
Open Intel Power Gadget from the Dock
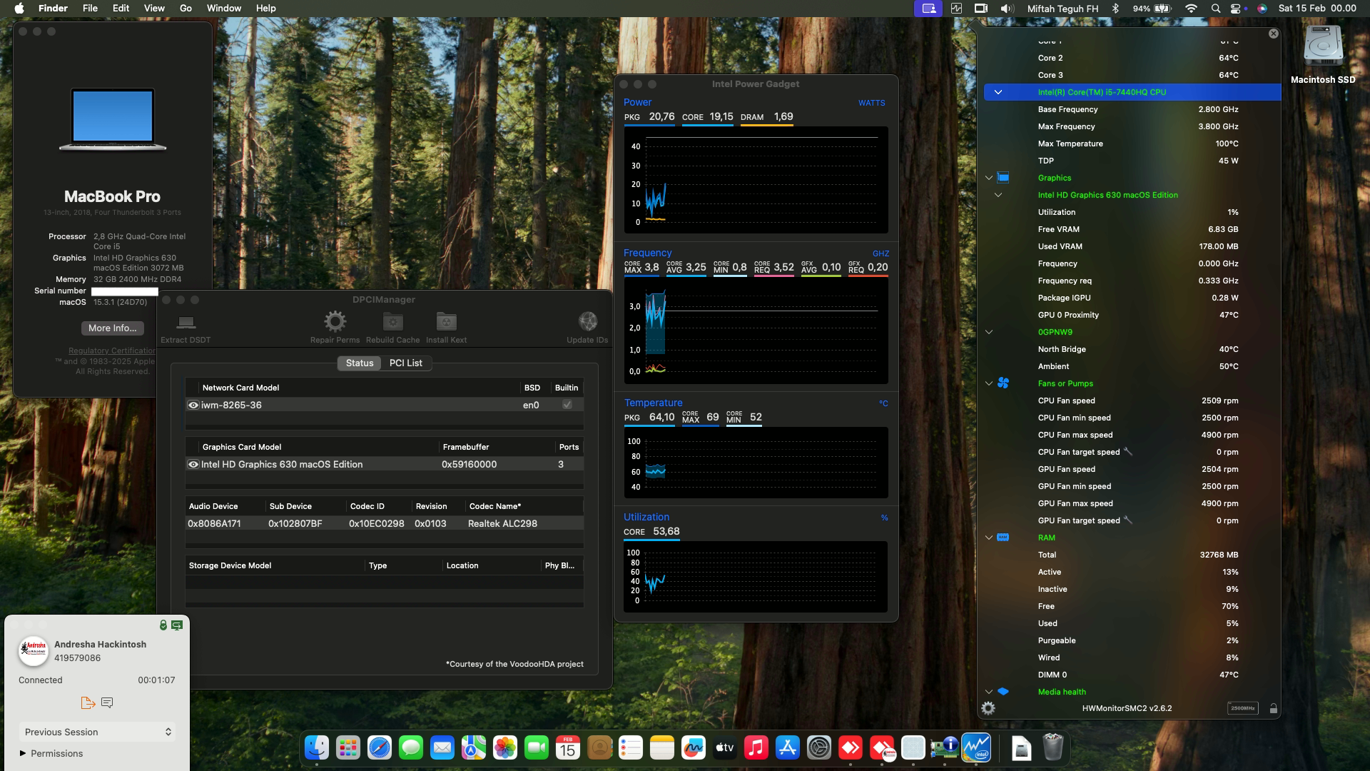click(978, 748)
